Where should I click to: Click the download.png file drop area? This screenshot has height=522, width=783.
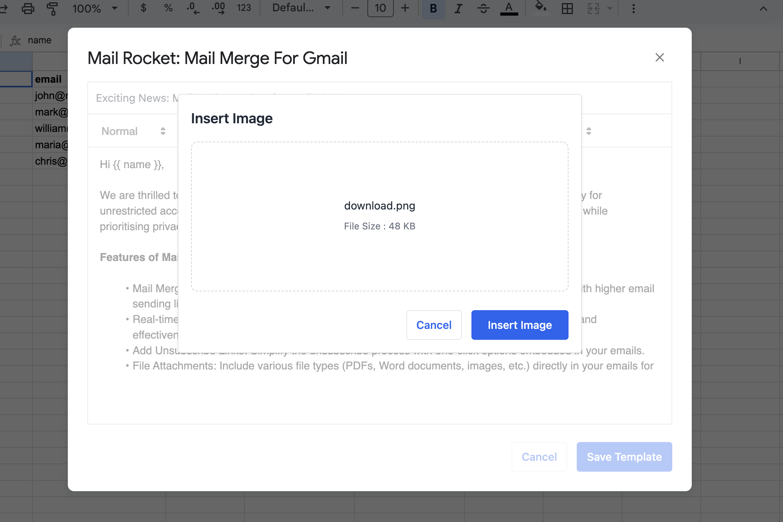click(x=379, y=216)
